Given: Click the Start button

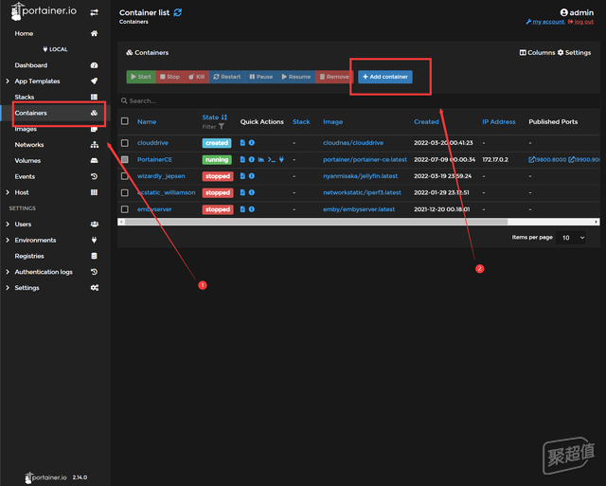Looking at the screenshot, I should click(141, 77).
